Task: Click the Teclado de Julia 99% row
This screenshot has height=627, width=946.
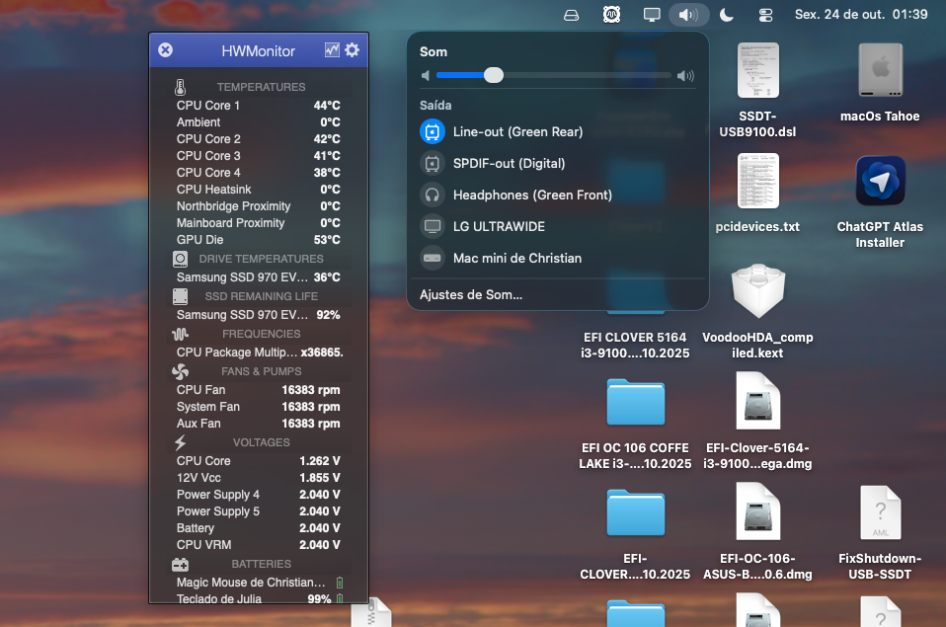Action: click(258, 598)
